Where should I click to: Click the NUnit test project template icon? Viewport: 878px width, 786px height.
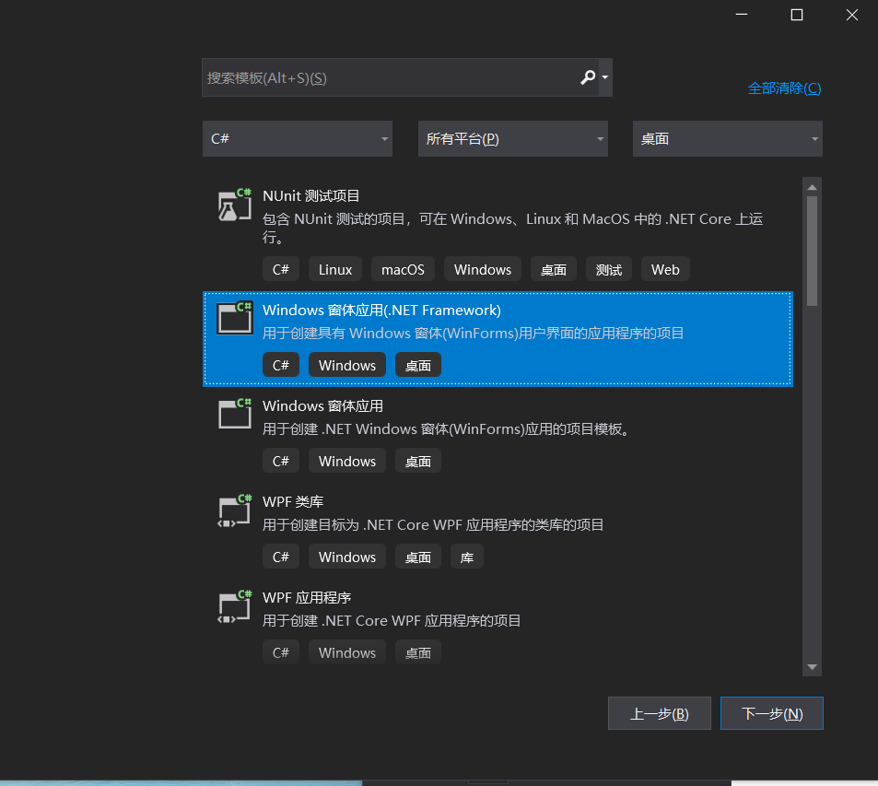[x=235, y=205]
